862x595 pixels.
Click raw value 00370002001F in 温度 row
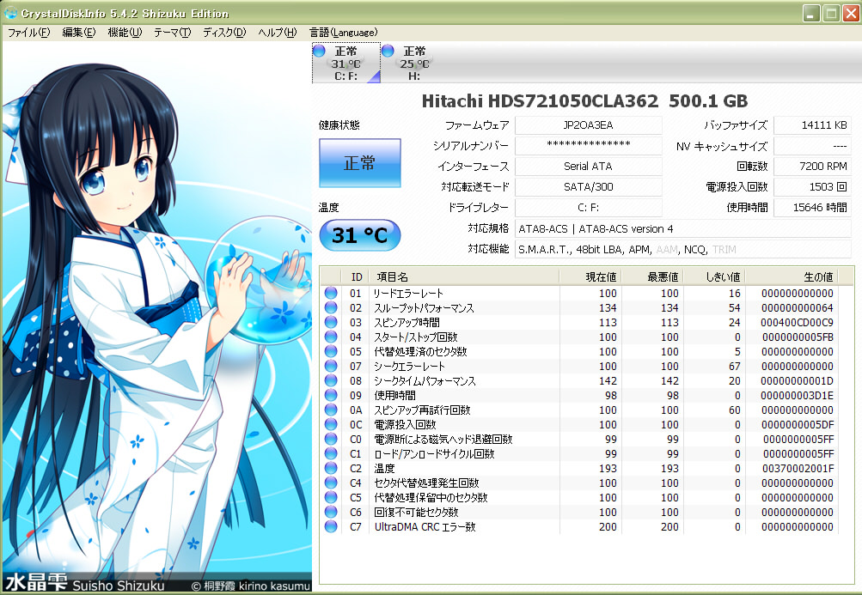pos(798,468)
